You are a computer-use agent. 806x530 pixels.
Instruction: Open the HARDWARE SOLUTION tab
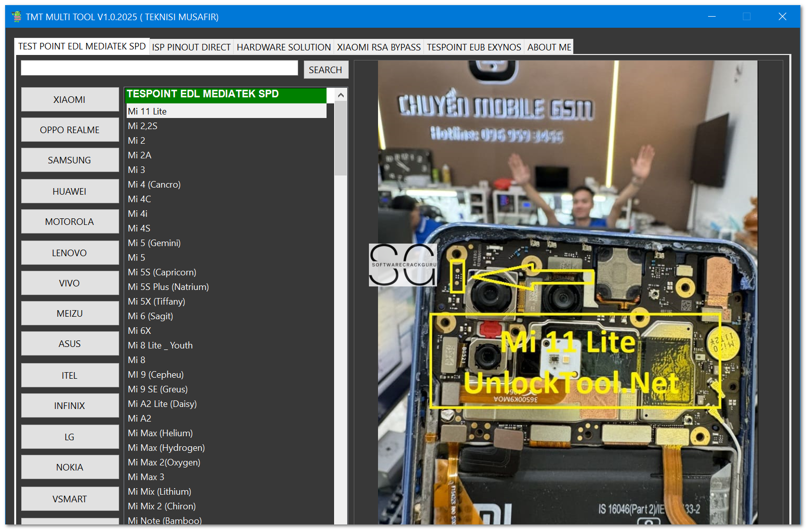[284, 47]
